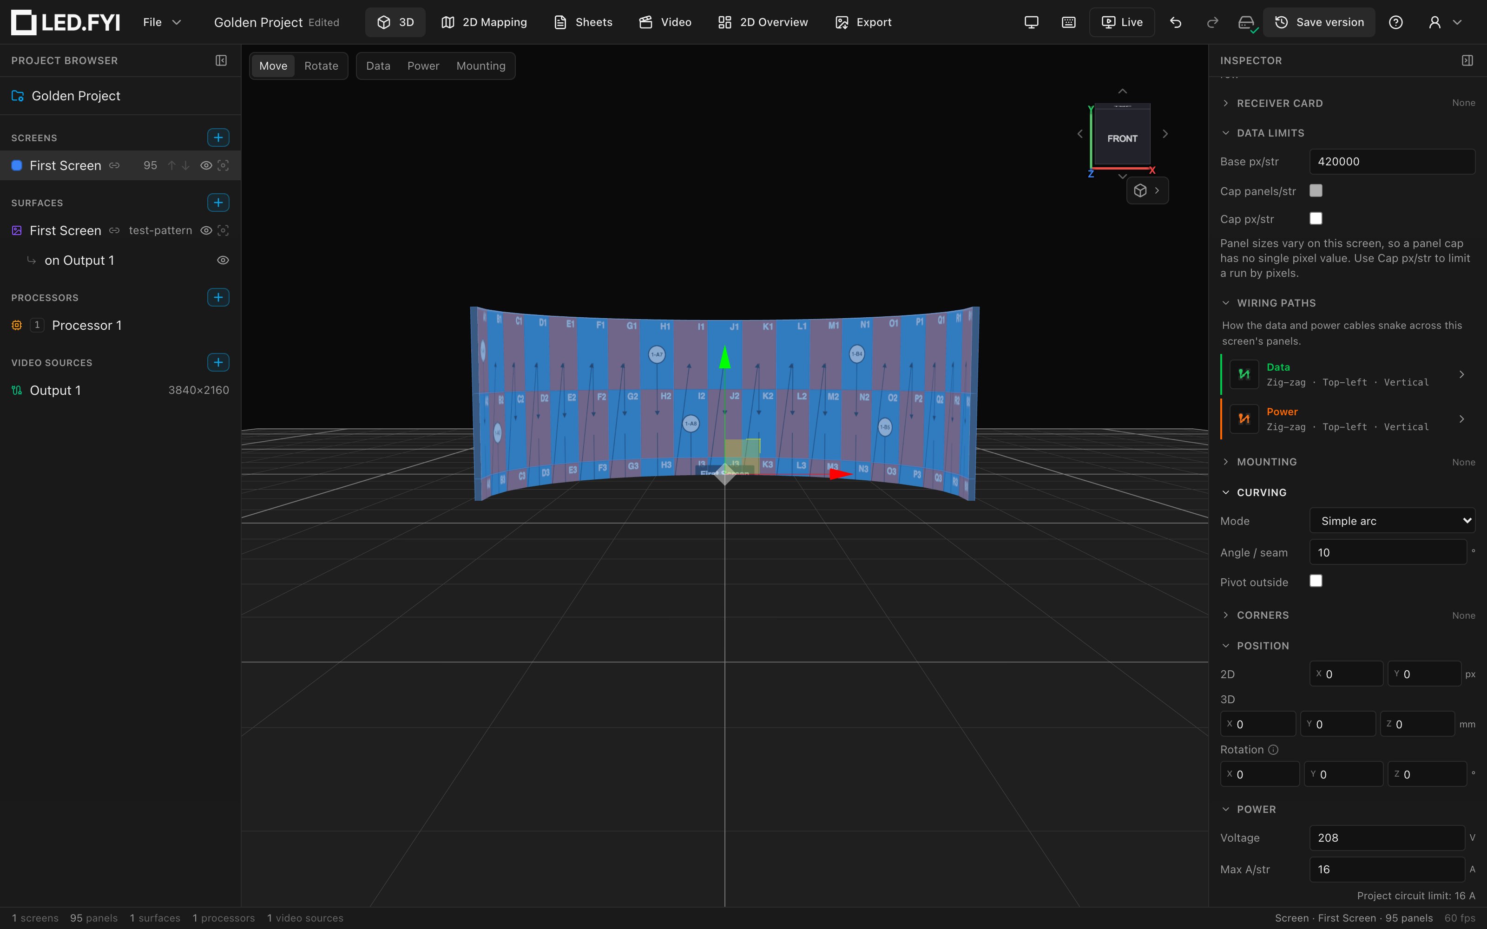Toggle visibility of First Screen surface
The image size is (1487, 929).
(206, 230)
